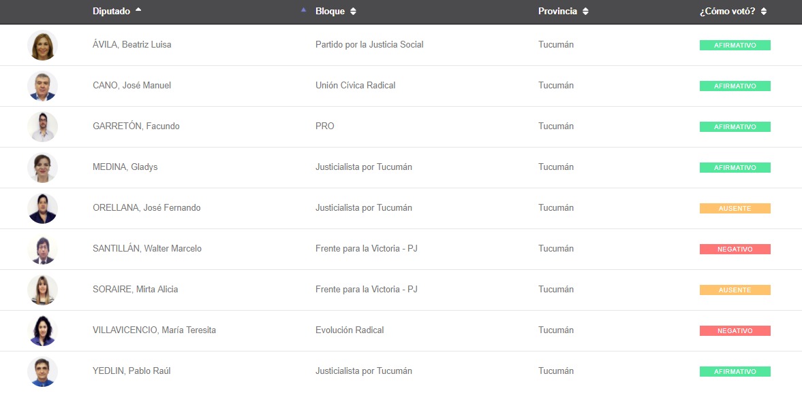The image size is (802, 395).
Task: Click NEGATIVO badge in Santillán's row
Action: point(735,249)
